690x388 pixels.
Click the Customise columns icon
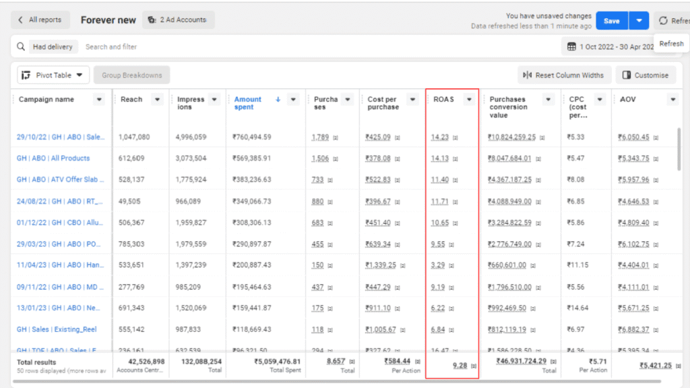tap(626, 75)
